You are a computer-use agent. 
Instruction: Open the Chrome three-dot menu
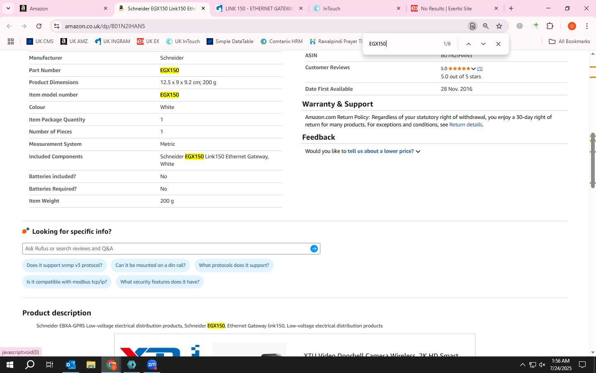587,26
